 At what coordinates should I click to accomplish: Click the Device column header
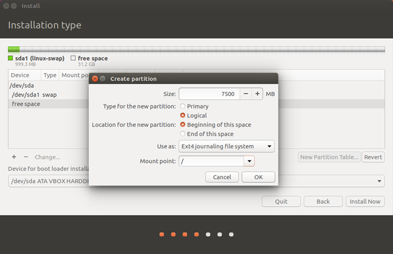coord(25,75)
